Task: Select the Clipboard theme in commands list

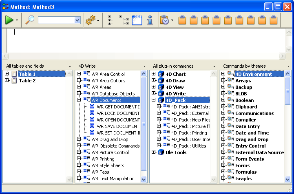Action: coord(246,107)
